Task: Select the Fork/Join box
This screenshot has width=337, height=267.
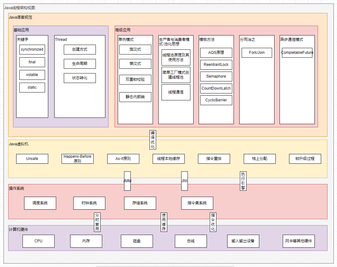Action: click(257, 53)
